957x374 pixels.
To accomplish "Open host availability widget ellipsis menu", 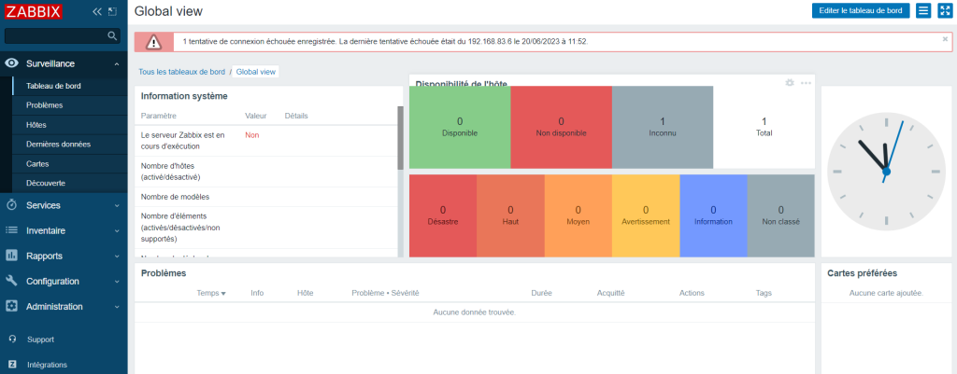I will click(806, 83).
